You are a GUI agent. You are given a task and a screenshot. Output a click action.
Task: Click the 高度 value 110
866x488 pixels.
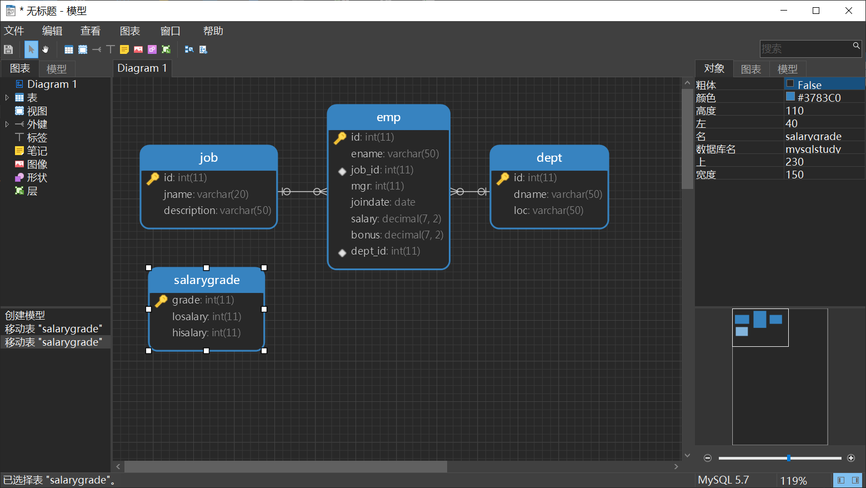click(x=824, y=111)
